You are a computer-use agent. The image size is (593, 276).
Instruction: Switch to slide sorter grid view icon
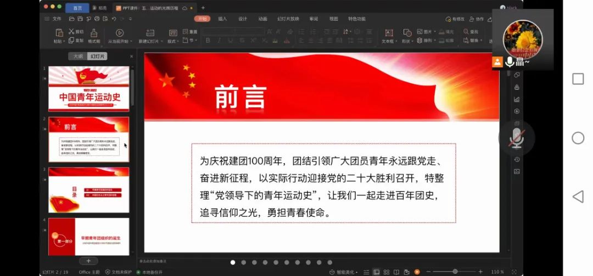coord(387,272)
